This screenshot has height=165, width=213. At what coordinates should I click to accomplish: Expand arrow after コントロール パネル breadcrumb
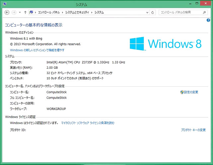pyautogui.click(x=62, y=13)
